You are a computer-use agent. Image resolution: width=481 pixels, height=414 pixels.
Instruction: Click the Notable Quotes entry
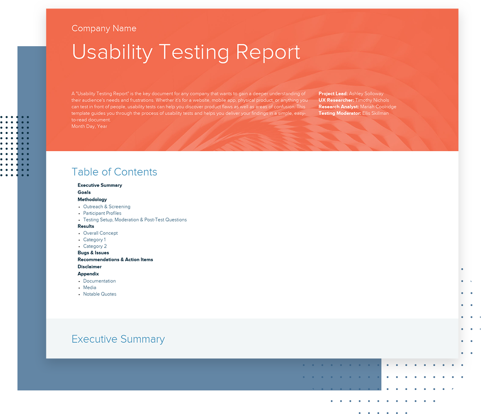[100, 294]
